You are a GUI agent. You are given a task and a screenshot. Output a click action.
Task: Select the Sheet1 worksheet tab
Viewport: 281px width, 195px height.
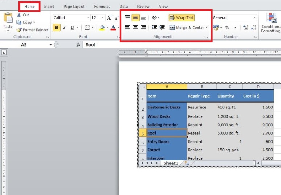click(170, 163)
